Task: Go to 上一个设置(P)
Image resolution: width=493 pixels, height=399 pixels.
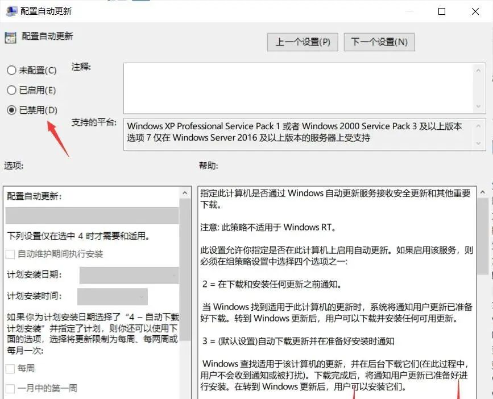Action: [303, 42]
